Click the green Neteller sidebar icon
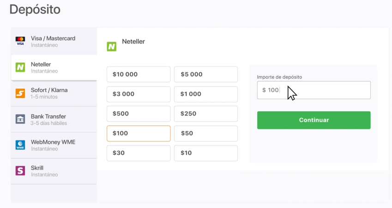This screenshot has height=208, width=392. pyautogui.click(x=20, y=67)
